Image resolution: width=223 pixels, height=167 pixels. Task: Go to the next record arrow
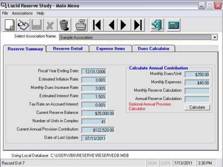124,25
